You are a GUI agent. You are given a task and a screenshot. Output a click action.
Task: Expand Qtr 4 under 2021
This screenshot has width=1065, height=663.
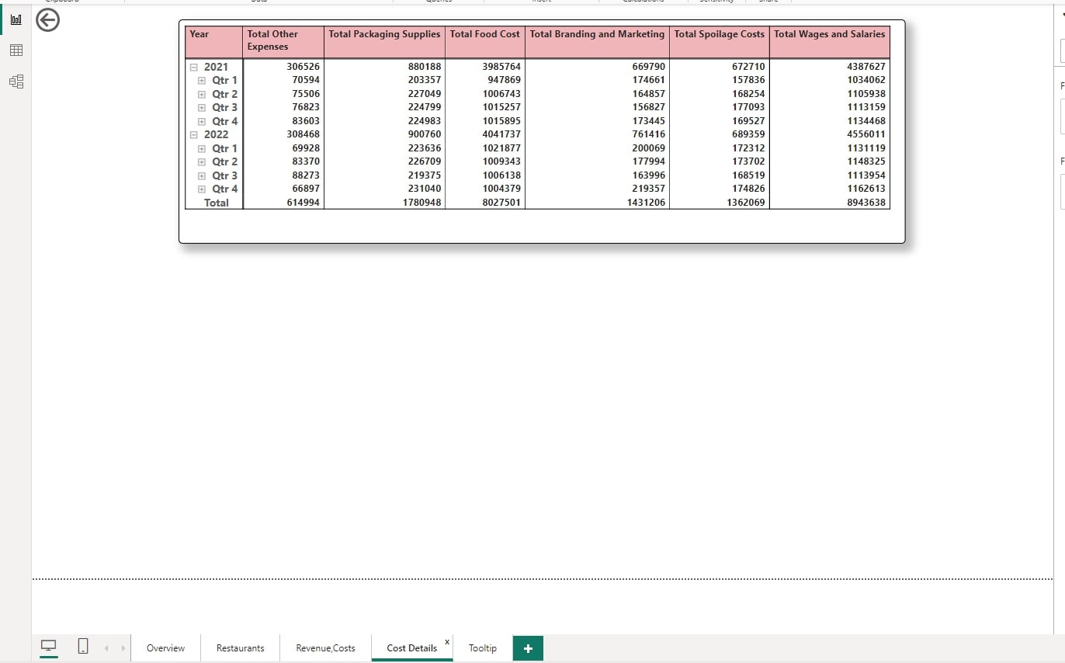(x=201, y=121)
